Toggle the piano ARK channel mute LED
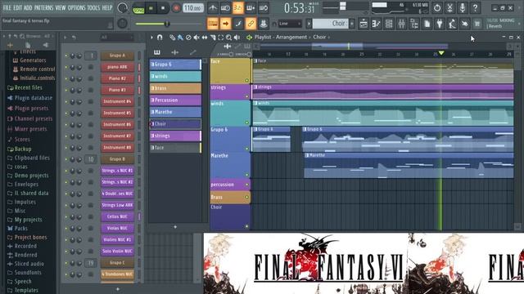The image size is (524, 294). (x=66, y=67)
